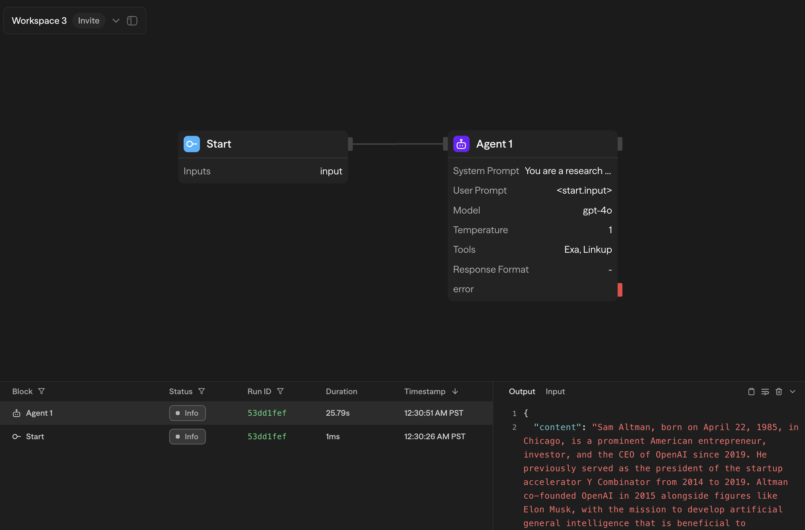This screenshot has width=805, height=530.
Task: Toggle the sidebar panel icon next to Invite
Action: (x=132, y=21)
